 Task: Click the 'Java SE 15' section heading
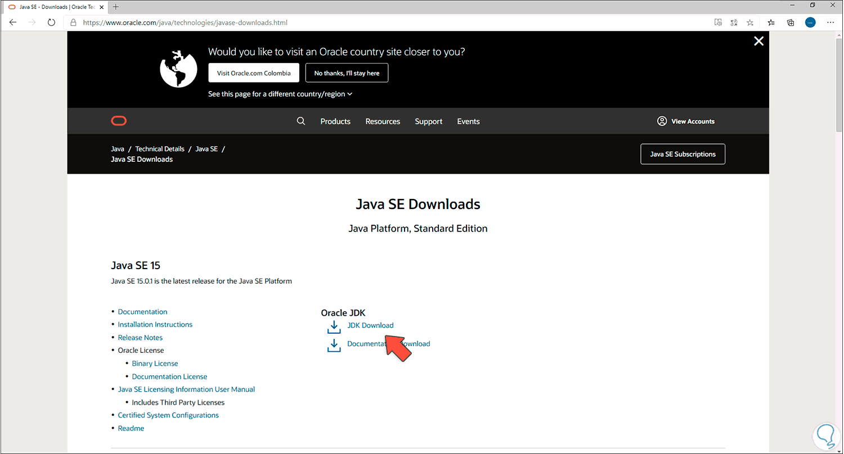(136, 265)
